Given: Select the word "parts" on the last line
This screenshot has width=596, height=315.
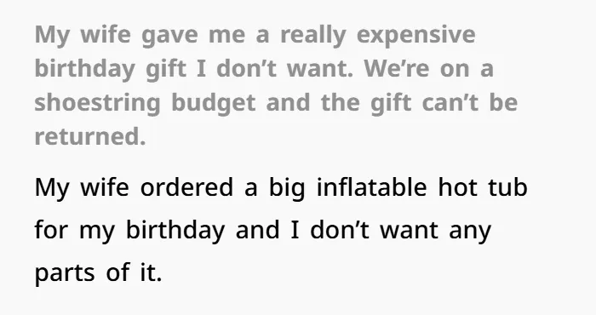Looking at the screenshot, I should tap(65, 273).
